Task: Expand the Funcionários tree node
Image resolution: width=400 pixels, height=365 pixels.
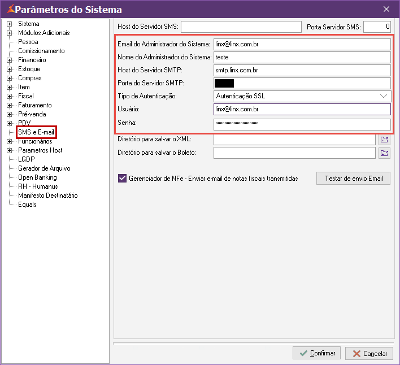Action: click(9, 142)
